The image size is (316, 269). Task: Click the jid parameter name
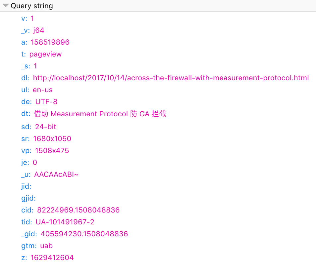click(26, 186)
